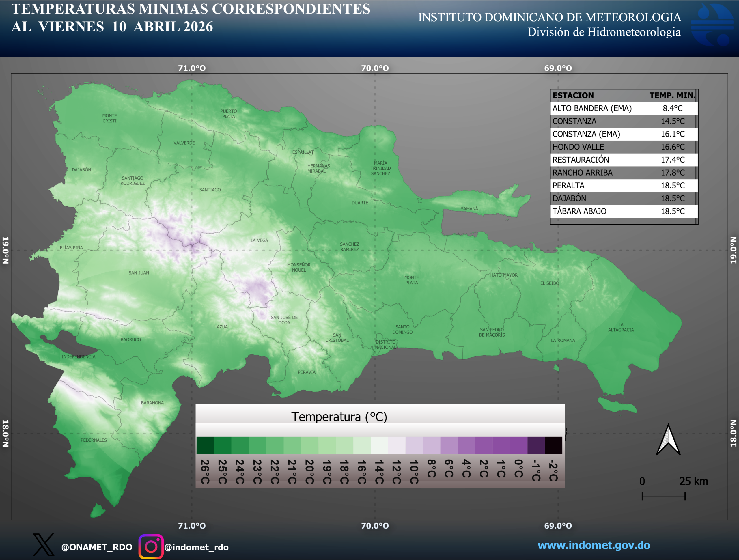Click the PEDERNALES province label
The height and width of the screenshot is (560, 739).
click(94, 440)
